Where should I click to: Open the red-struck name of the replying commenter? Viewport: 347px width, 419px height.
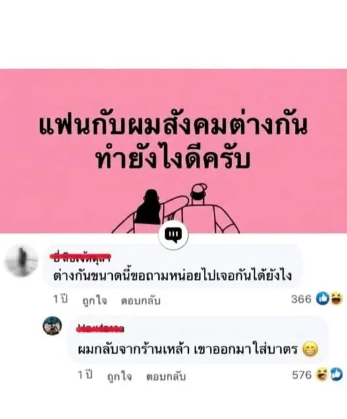[100, 329]
